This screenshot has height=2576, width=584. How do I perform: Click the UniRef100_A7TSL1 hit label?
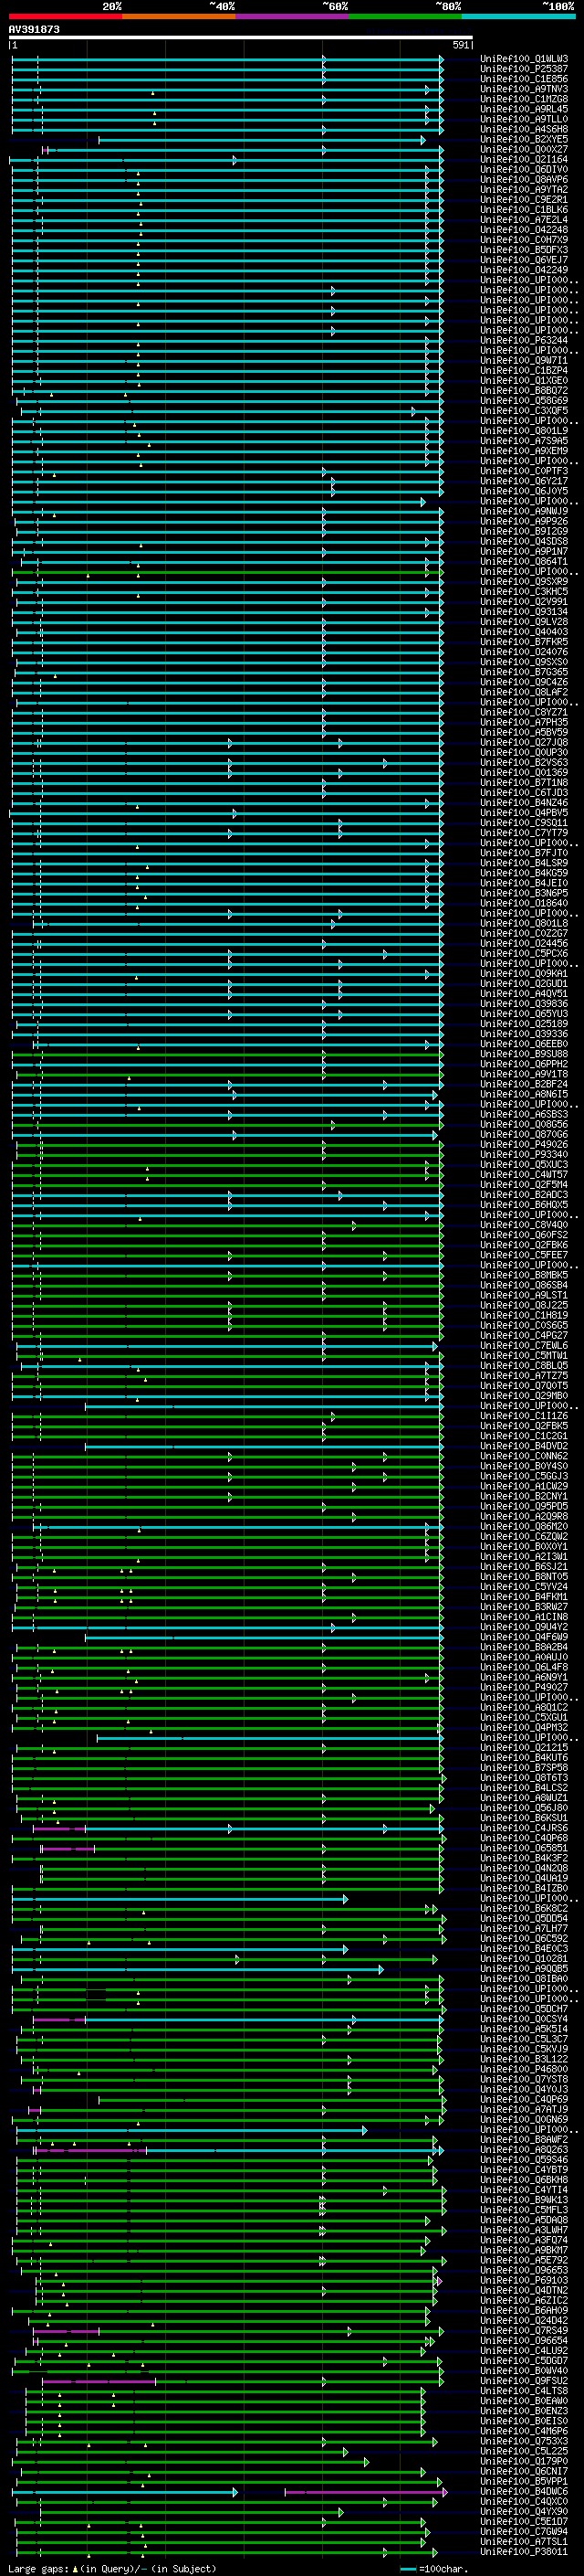523,2541
